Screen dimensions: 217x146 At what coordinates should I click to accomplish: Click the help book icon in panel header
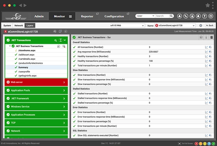point(212,37)
